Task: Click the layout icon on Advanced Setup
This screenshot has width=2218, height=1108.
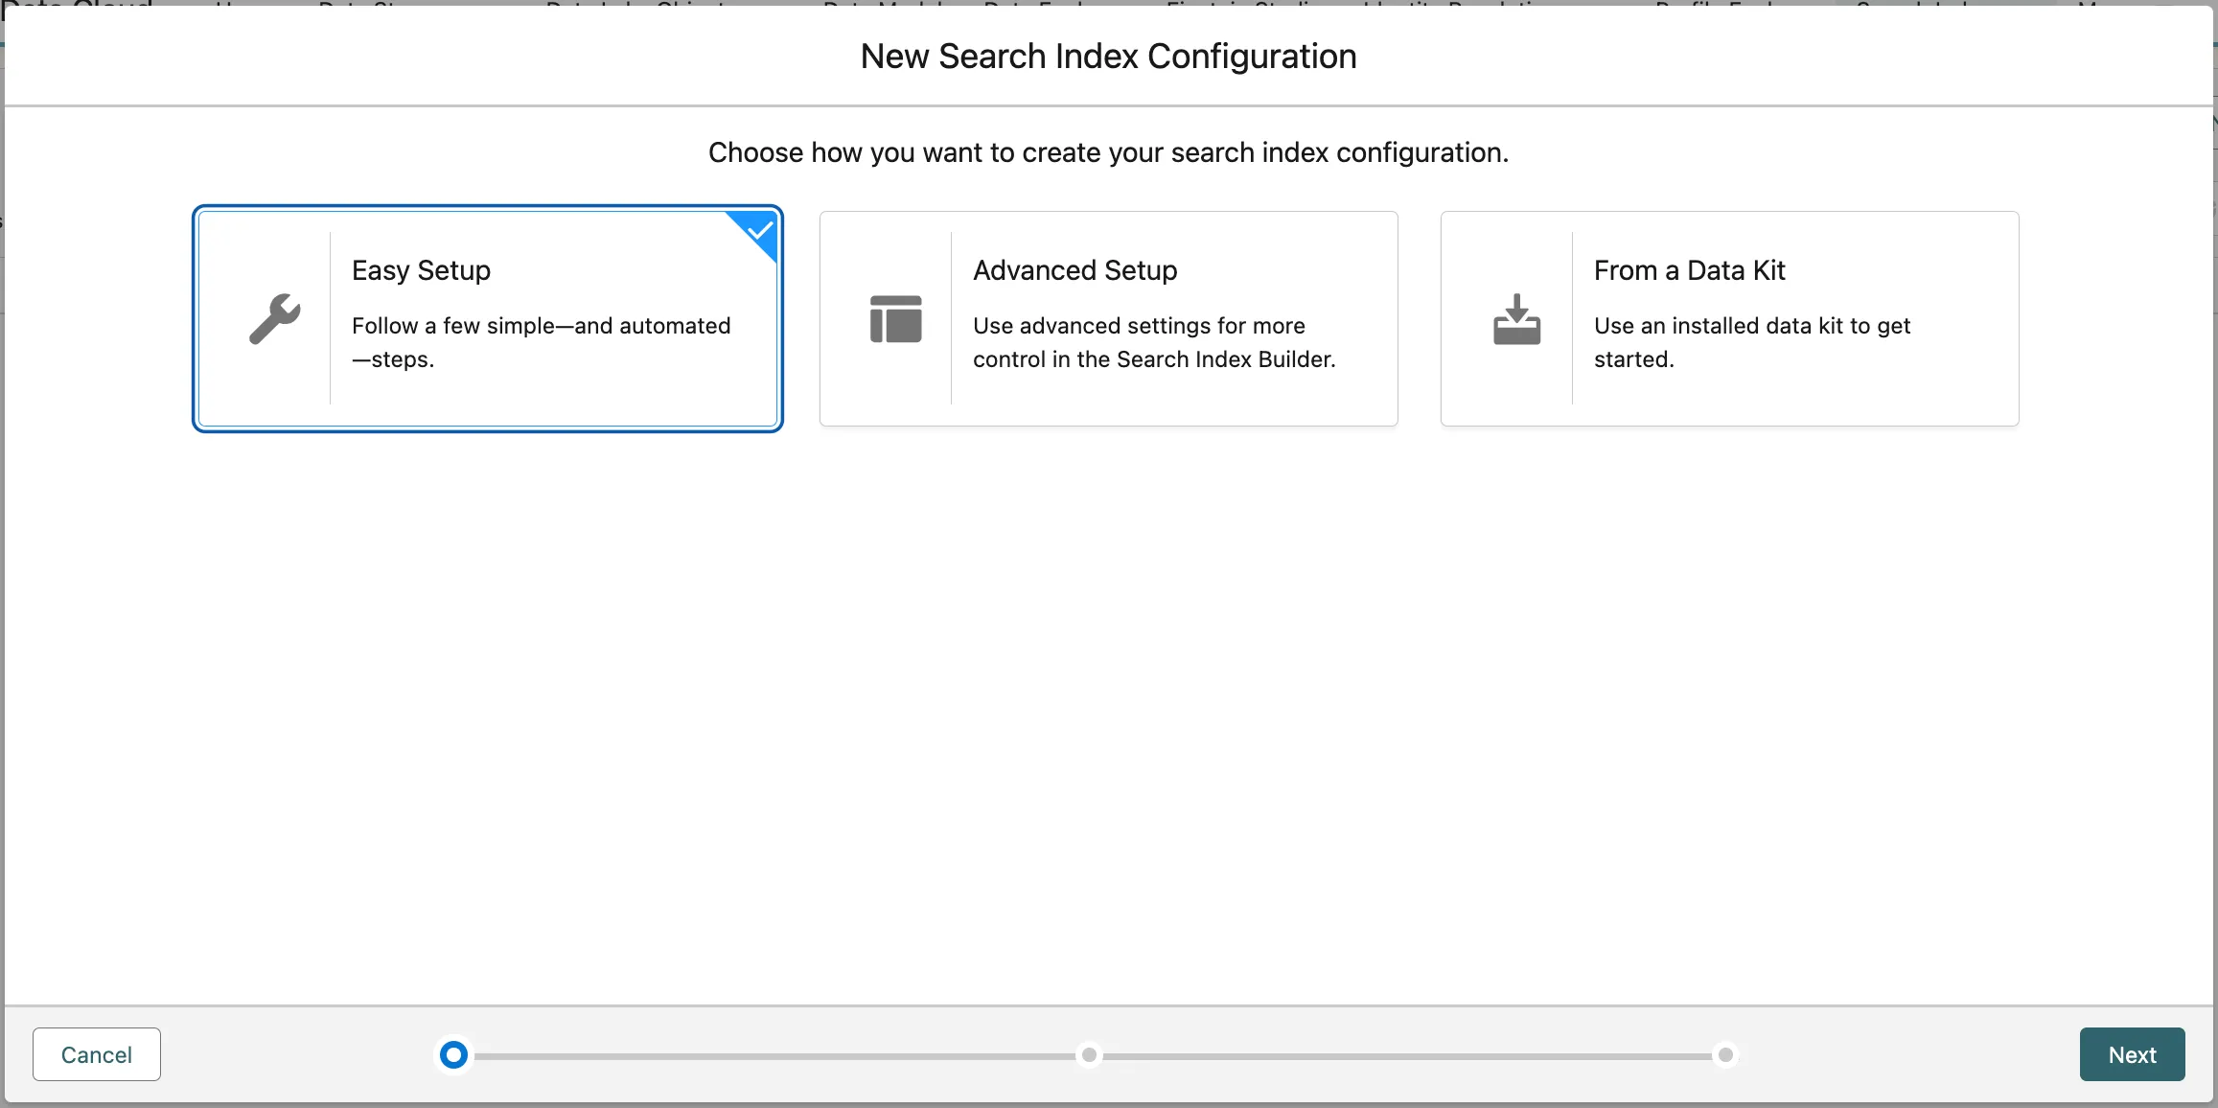Action: coord(895,318)
